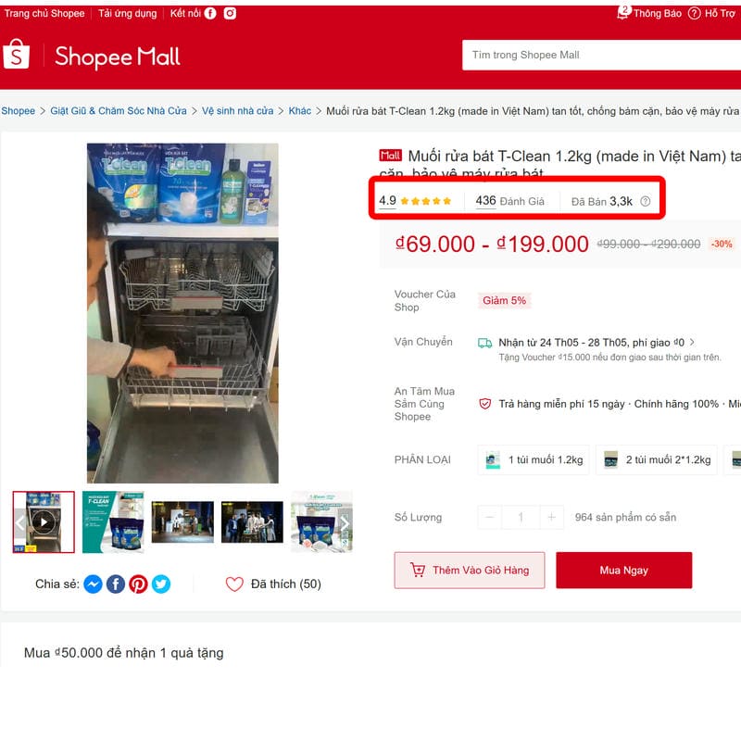The height and width of the screenshot is (741, 741).
Task: Click the Shopee bag logo
Action: [17, 55]
